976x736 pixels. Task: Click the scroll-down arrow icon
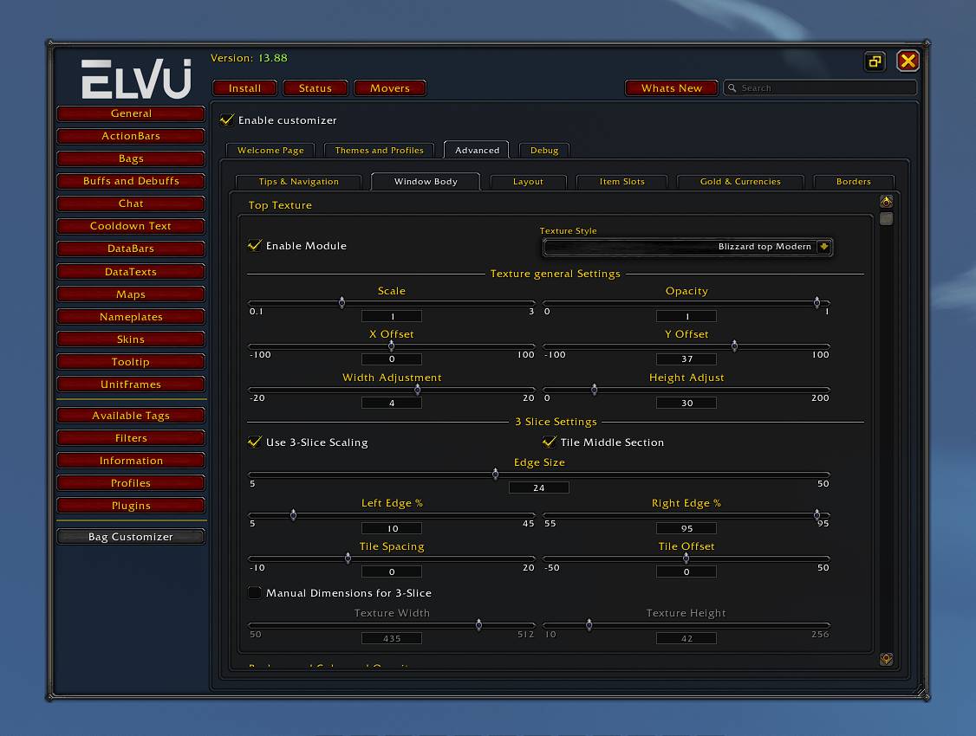[887, 659]
